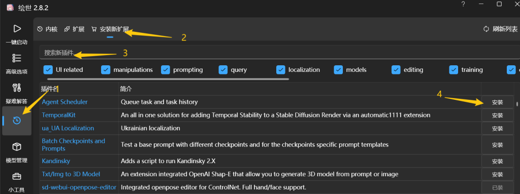Install the Txt/Img to 3D Model plugin

498,174
